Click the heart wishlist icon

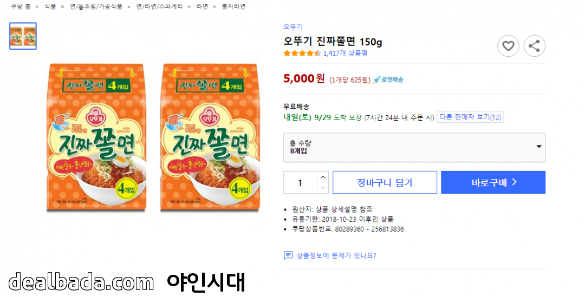[x=508, y=46]
